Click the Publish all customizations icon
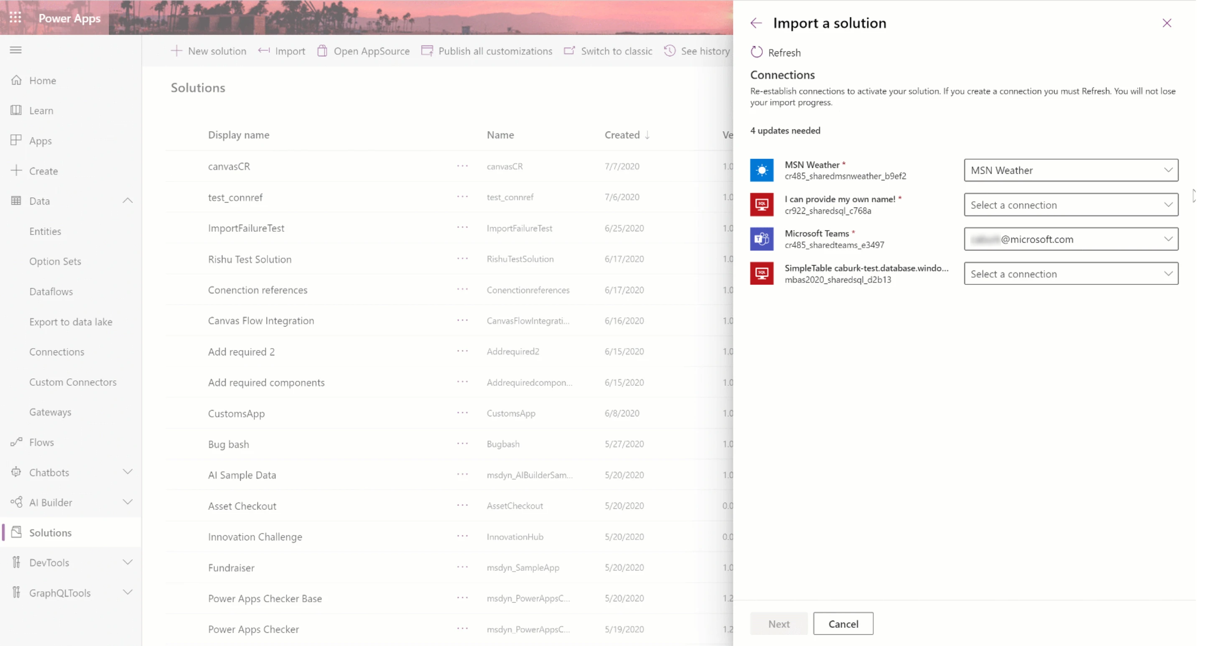The height and width of the screenshot is (646, 1223). coord(427,51)
